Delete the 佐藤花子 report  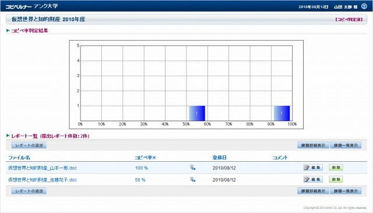point(336,179)
